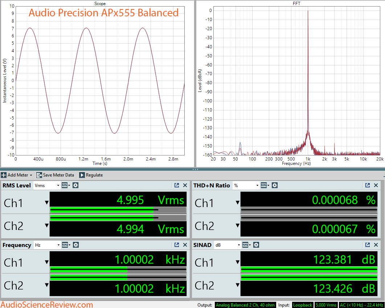Screen dimensions: 385x308
Task: Open RMS Level settings gear
Action: [75, 185]
